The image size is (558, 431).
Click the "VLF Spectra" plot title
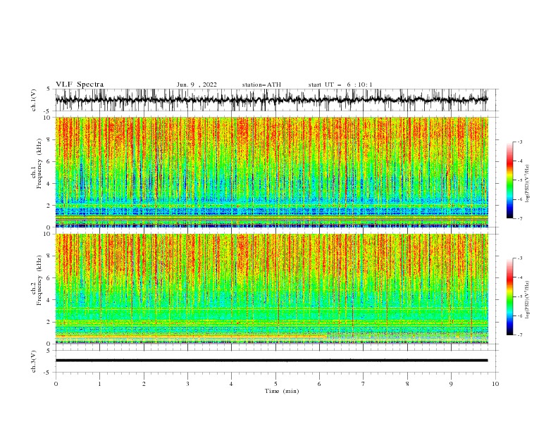80,85
